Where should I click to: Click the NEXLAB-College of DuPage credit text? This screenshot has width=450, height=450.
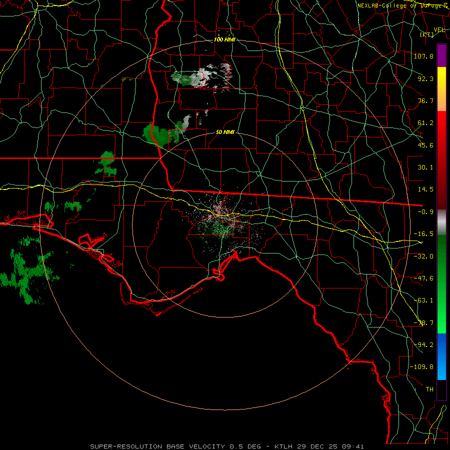[402, 5]
